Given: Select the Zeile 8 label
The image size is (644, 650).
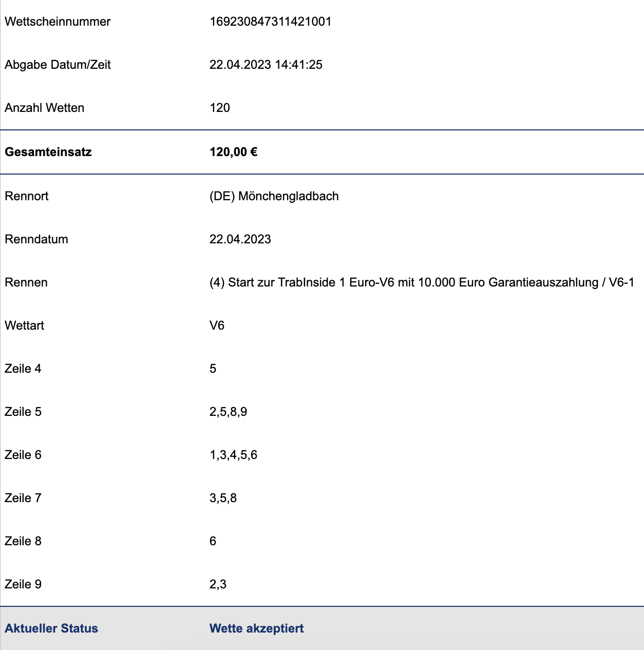Looking at the screenshot, I should point(23,541).
